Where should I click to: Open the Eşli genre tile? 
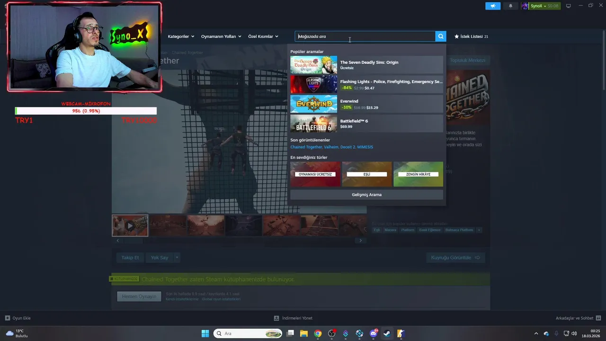(x=366, y=174)
